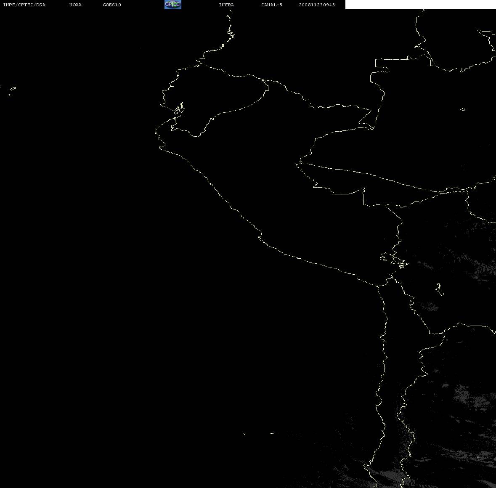Select the NOAA label in header
The width and height of the screenshot is (496, 488).
[75, 5]
